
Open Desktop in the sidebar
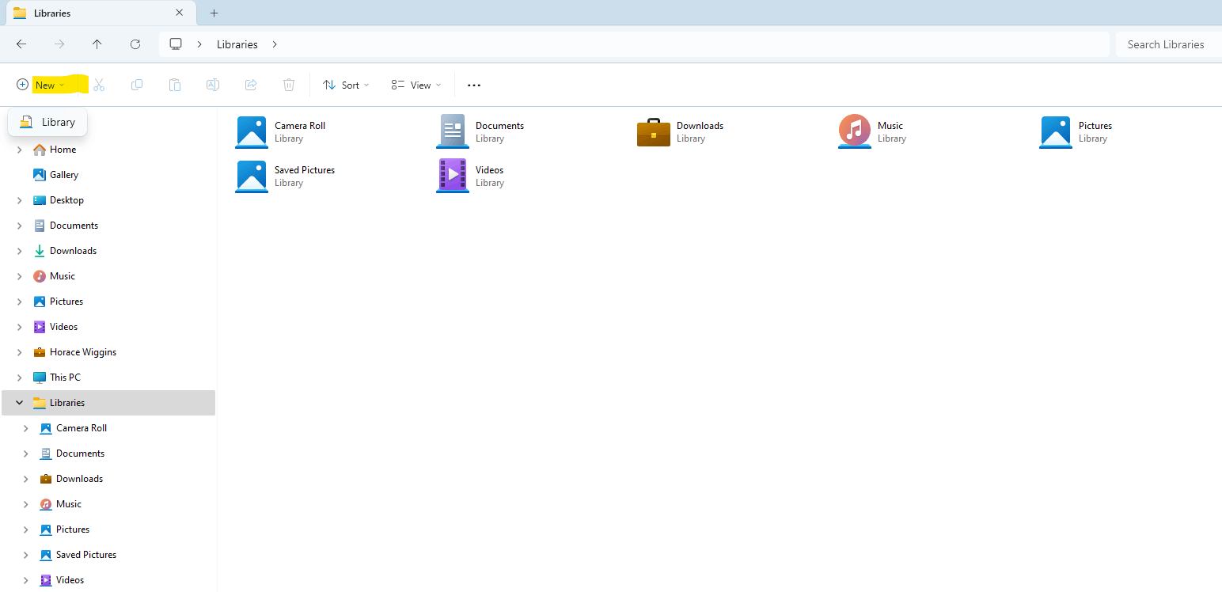(x=66, y=200)
